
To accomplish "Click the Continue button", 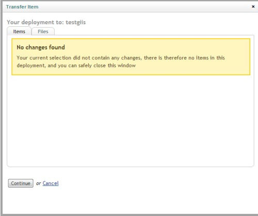I will [x=21, y=183].
